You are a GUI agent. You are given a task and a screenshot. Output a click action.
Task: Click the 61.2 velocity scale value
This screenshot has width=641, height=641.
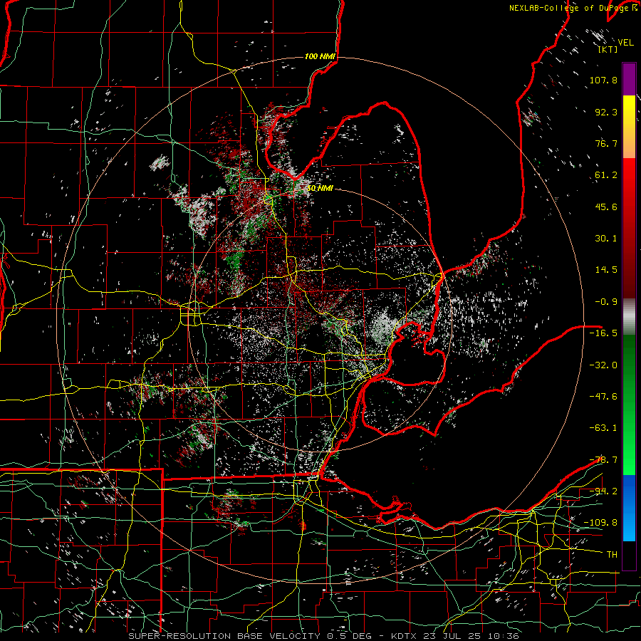point(606,175)
